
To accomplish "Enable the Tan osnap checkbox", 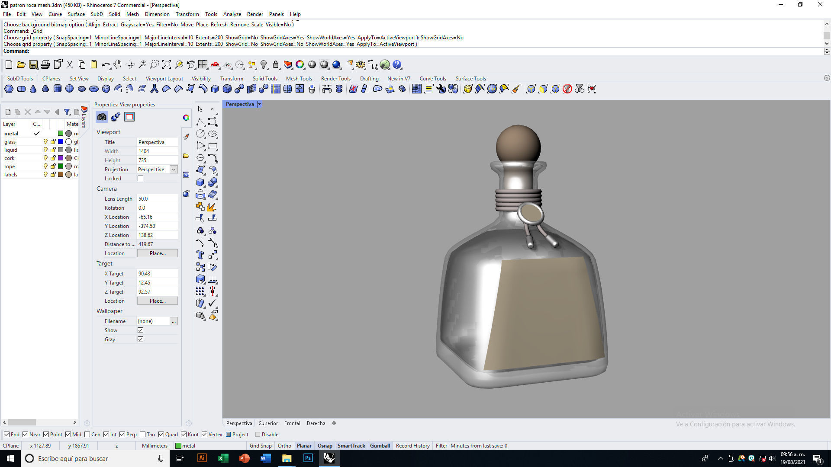I will click(142, 434).
